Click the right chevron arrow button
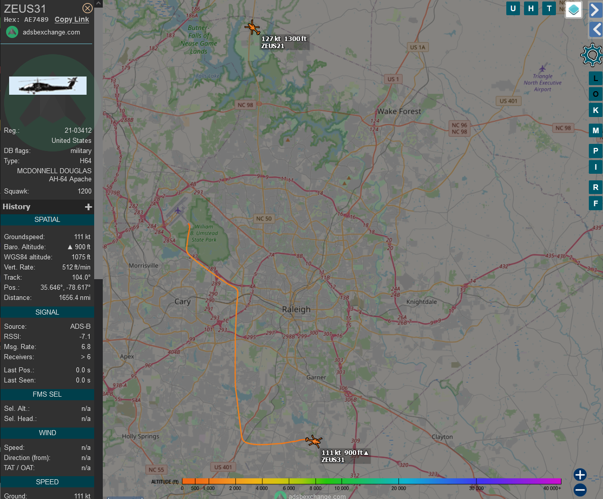The image size is (603, 499). 596,10
